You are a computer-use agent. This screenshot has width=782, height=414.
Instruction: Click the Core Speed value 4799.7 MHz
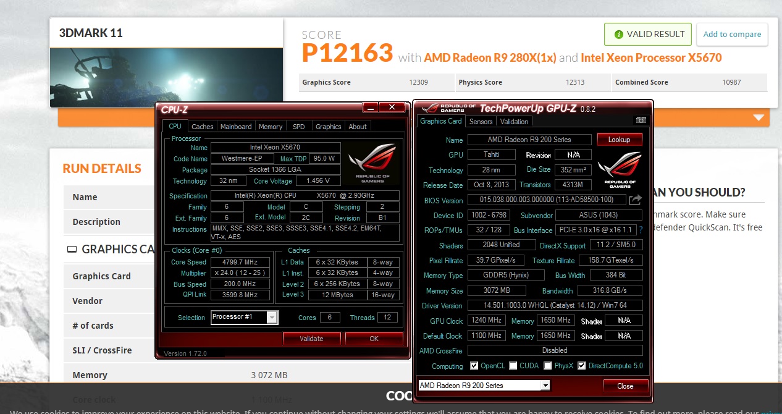[240, 262]
